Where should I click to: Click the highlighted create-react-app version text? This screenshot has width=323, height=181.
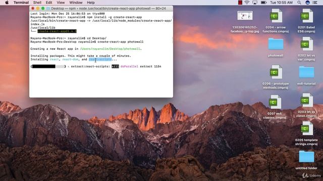pyautogui.click(x=57, y=31)
